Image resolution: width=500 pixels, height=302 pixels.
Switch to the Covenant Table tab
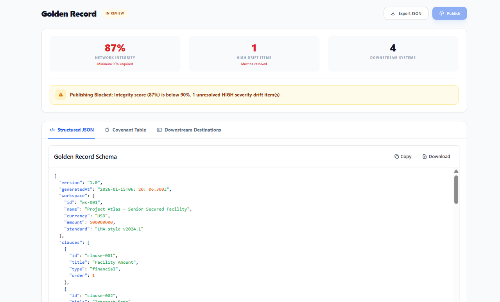click(x=125, y=130)
